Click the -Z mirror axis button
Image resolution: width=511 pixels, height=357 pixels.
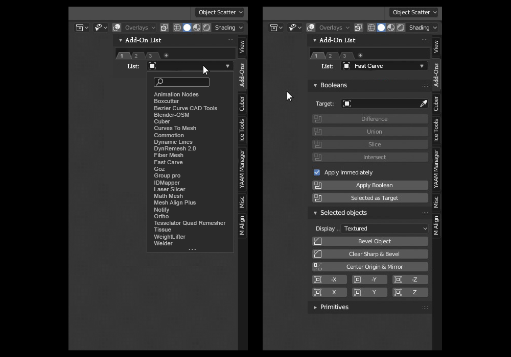coord(410,279)
